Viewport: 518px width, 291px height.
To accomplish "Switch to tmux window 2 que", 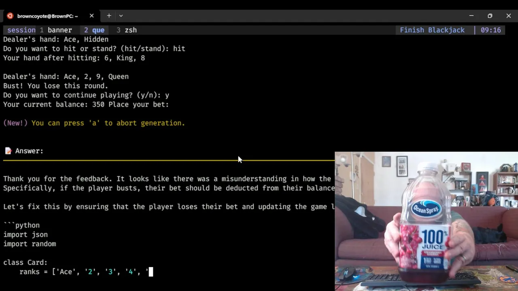I will coord(94,30).
